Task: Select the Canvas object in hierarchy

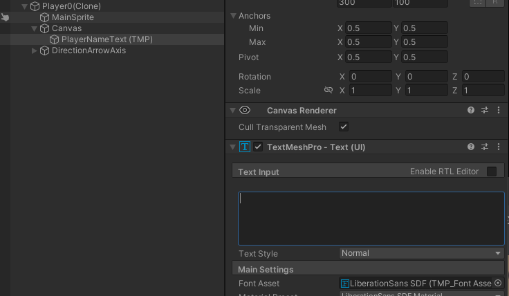Action: [x=66, y=28]
